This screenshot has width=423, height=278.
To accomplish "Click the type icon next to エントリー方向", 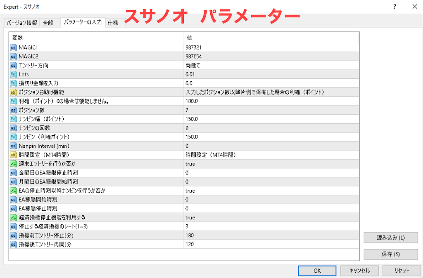I will point(13,65).
